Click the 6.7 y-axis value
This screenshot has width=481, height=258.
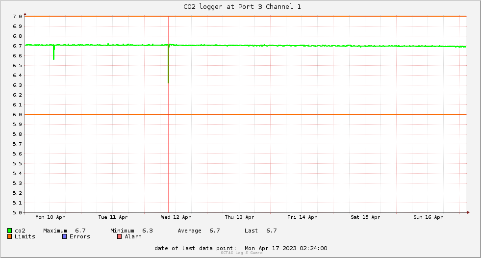click(x=17, y=46)
